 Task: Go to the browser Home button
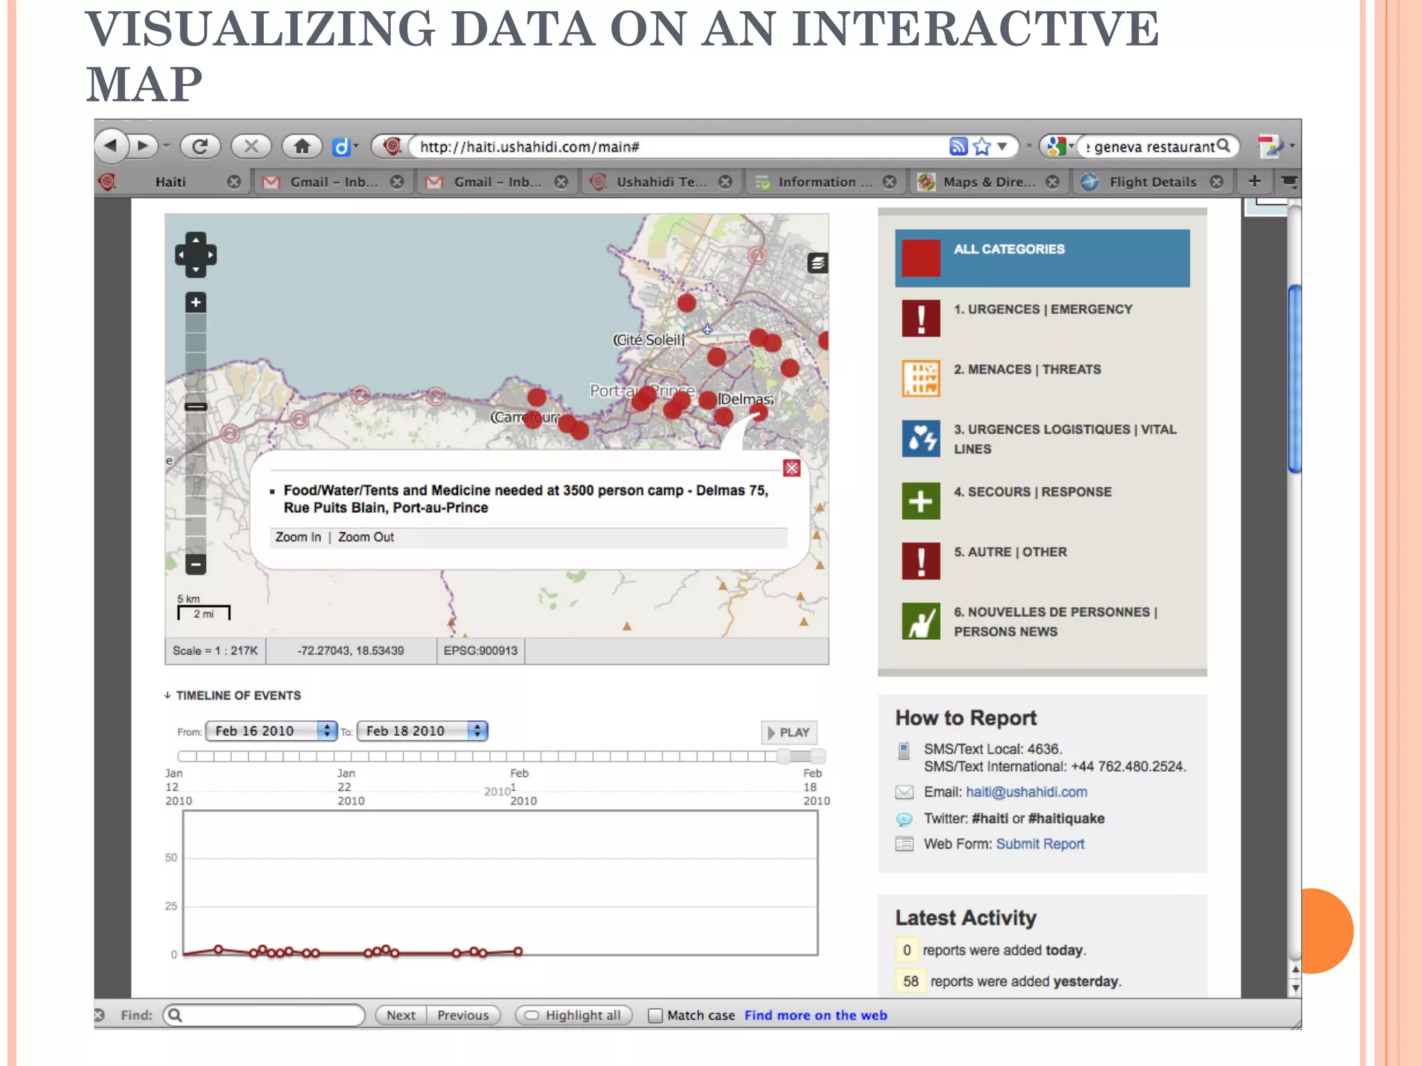pyautogui.click(x=302, y=146)
